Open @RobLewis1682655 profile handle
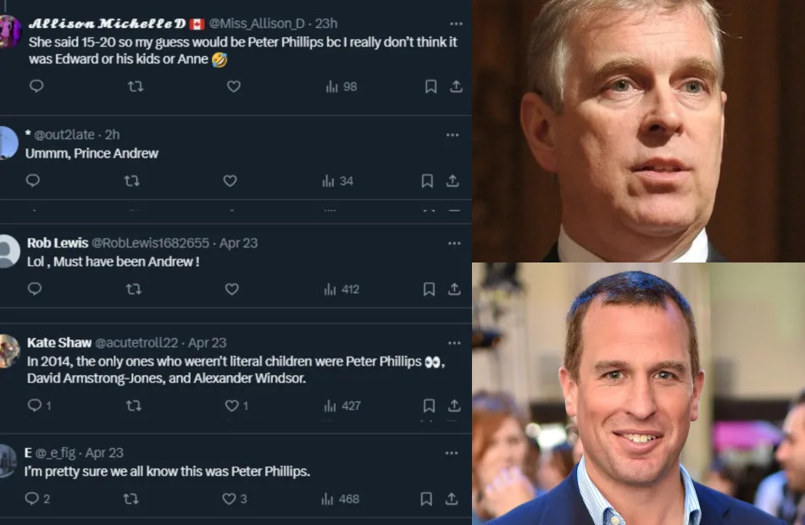 tap(151, 243)
